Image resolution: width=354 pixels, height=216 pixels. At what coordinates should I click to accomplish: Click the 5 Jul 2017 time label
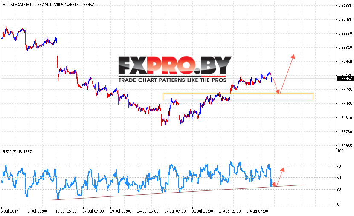(x=10, y=211)
